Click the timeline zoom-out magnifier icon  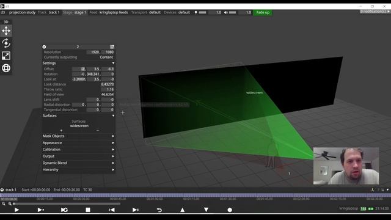coord(4,204)
